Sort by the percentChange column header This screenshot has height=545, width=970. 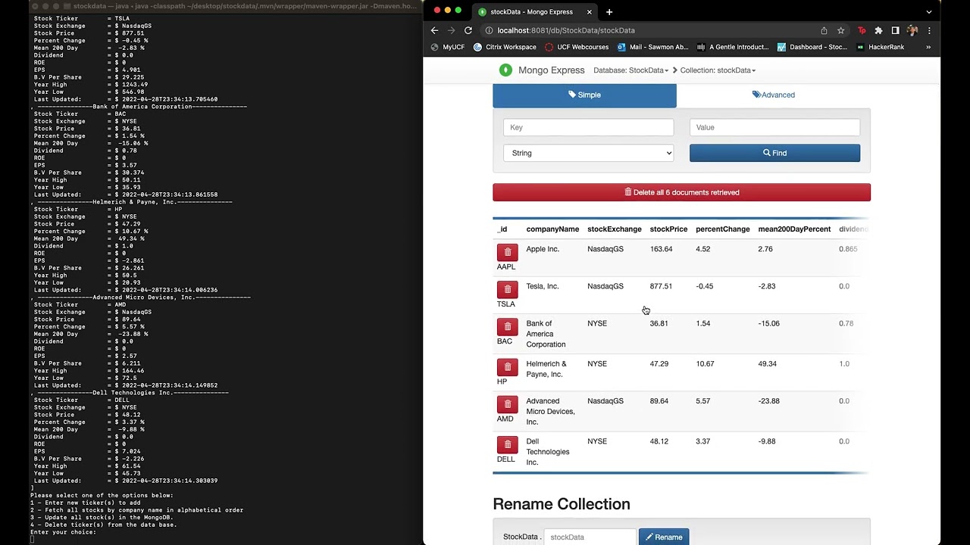[723, 229]
